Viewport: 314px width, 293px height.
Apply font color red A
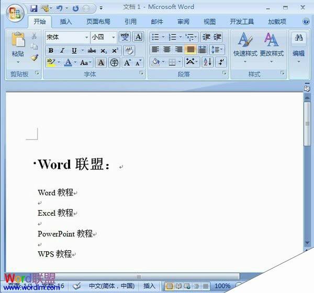[68, 63]
